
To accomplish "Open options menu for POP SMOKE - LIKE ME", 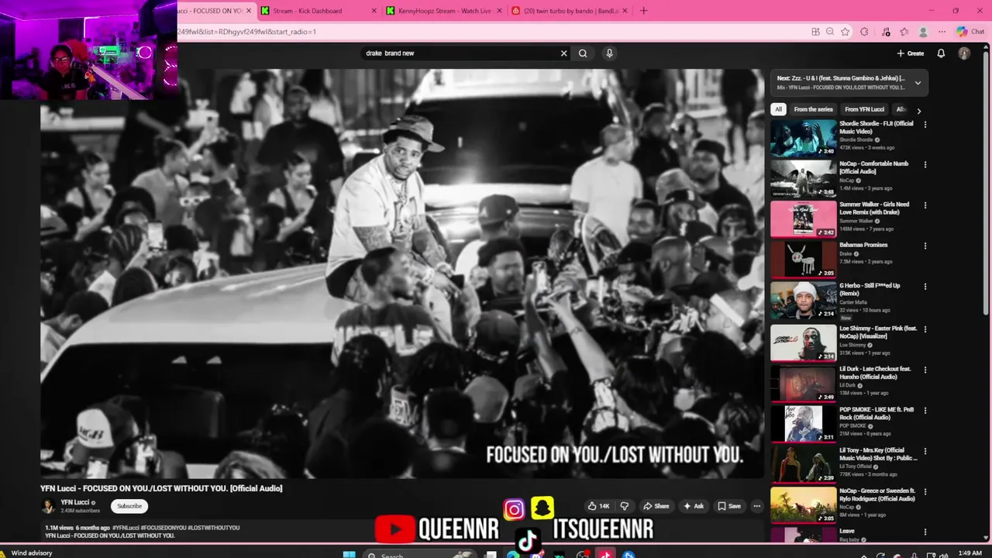I will tap(925, 411).
